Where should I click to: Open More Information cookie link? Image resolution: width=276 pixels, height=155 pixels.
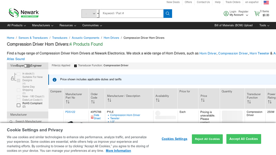tap(118, 151)
